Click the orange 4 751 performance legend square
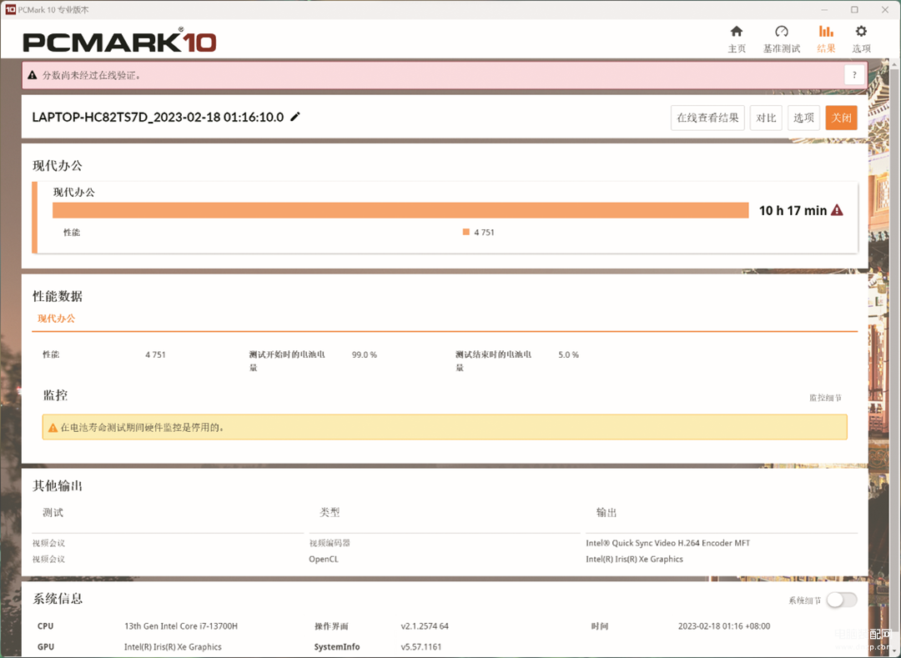The image size is (901, 658). 466,232
